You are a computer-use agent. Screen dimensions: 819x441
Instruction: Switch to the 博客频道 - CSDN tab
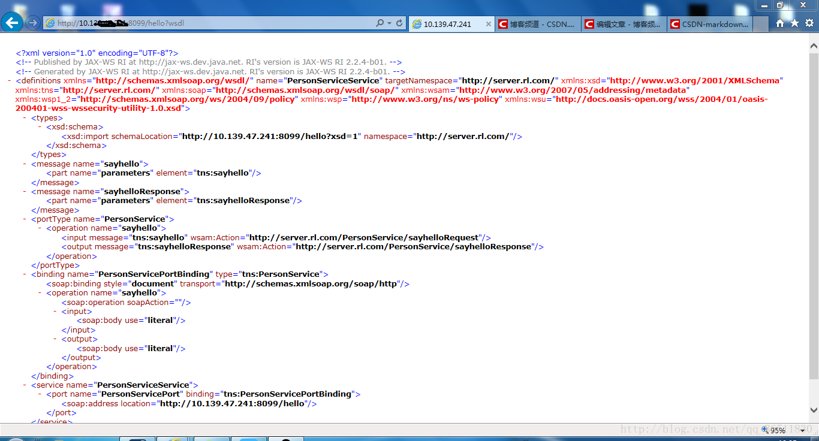point(538,25)
